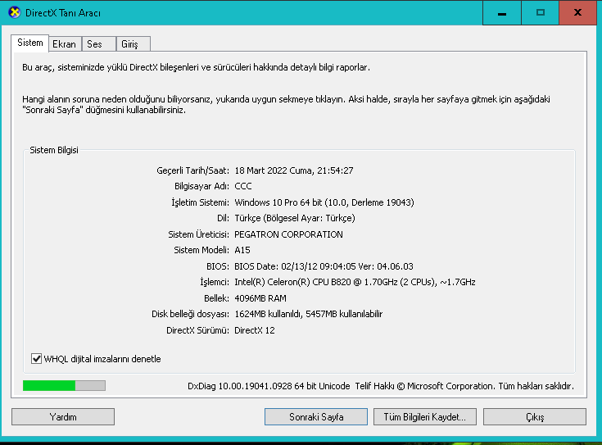The height and width of the screenshot is (445, 602).
Task: Go to Sonraki Sayfa
Action: click(x=316, y=417)
